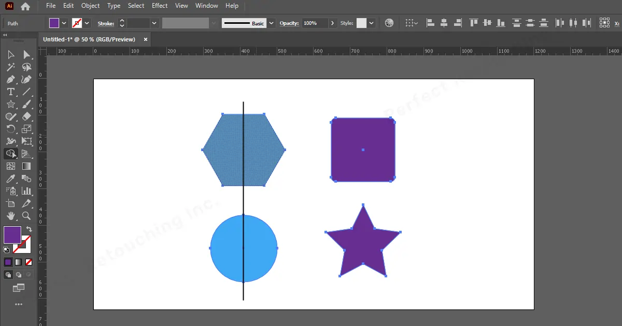Select the Star shape tool

coord(10,104)
